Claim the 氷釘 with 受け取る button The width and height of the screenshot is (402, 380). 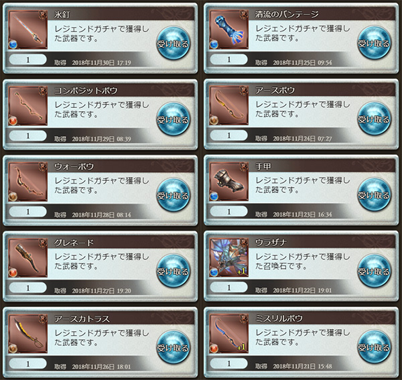pyautogui.click(x=173, y=43)
